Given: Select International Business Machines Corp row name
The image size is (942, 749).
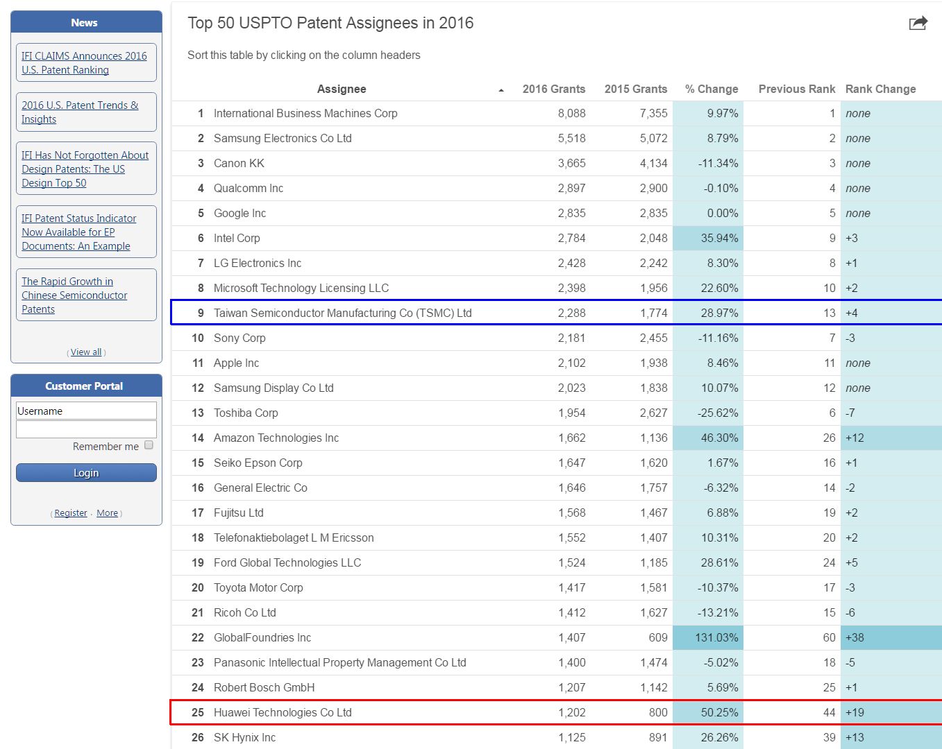Looking at the screenshot, I should click(305, 113).
